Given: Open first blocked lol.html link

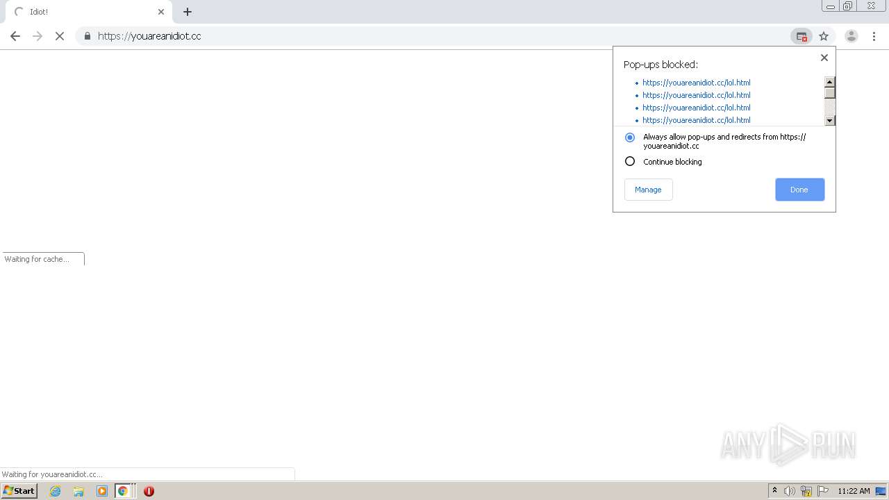Looking at the screenshot, I should [696, 83].
